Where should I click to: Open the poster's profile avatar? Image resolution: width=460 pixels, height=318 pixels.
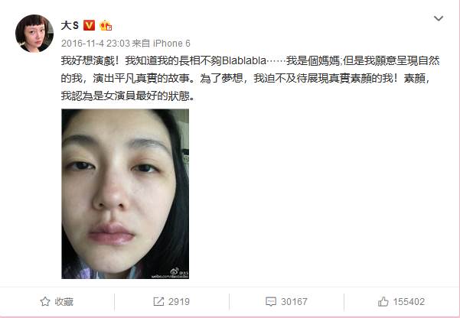tap(34, 34)
